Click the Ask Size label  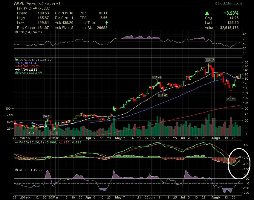tap(62, 28)
